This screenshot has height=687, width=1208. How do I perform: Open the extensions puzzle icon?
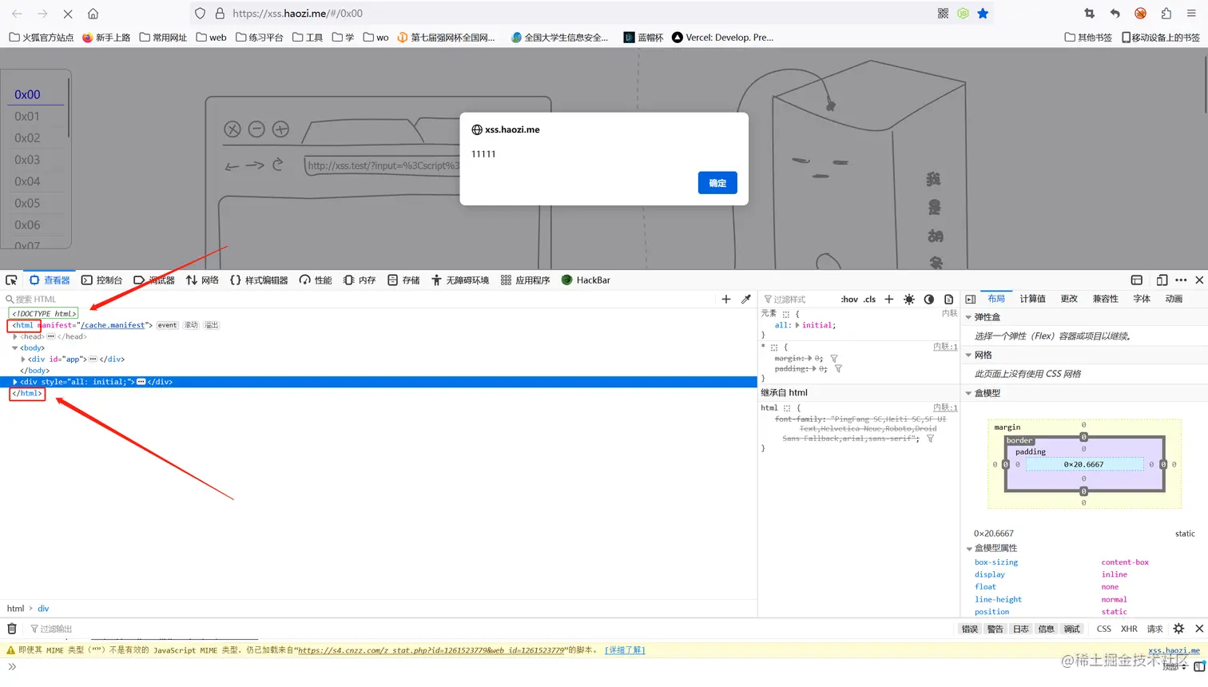point(1166,14)
